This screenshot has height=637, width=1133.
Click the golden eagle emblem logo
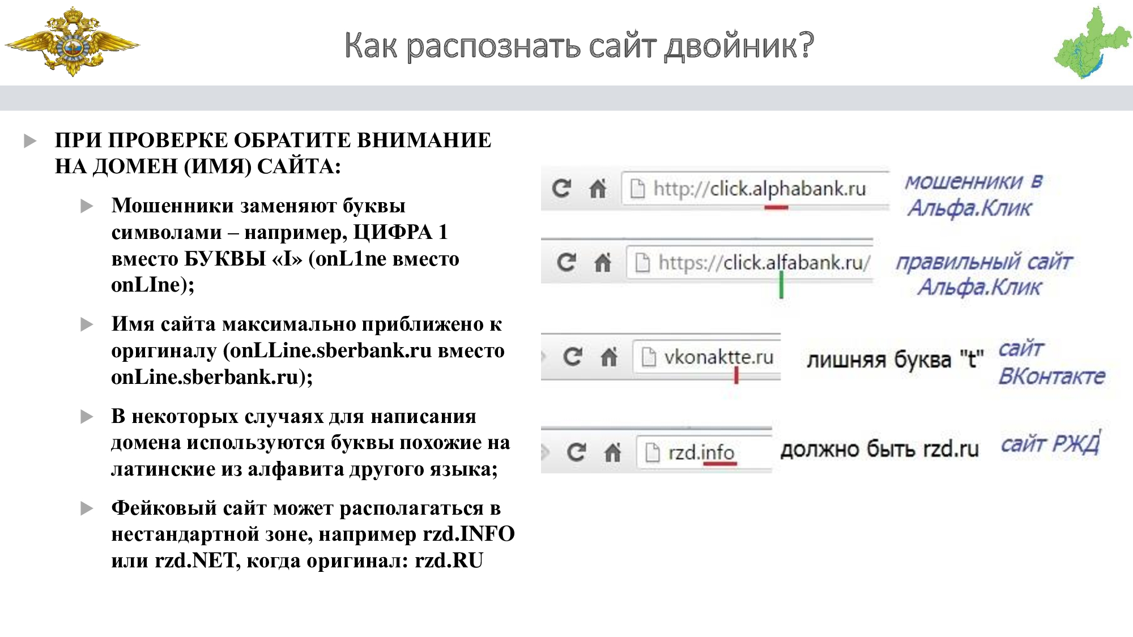72,42
